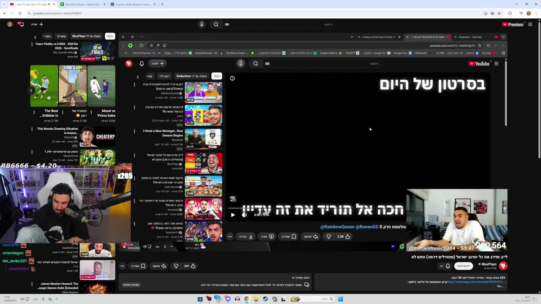This screenshot has height=304, width=541.
Task: Open 'This Mooda Cheating Situation' video title
Action: point(57,131)
